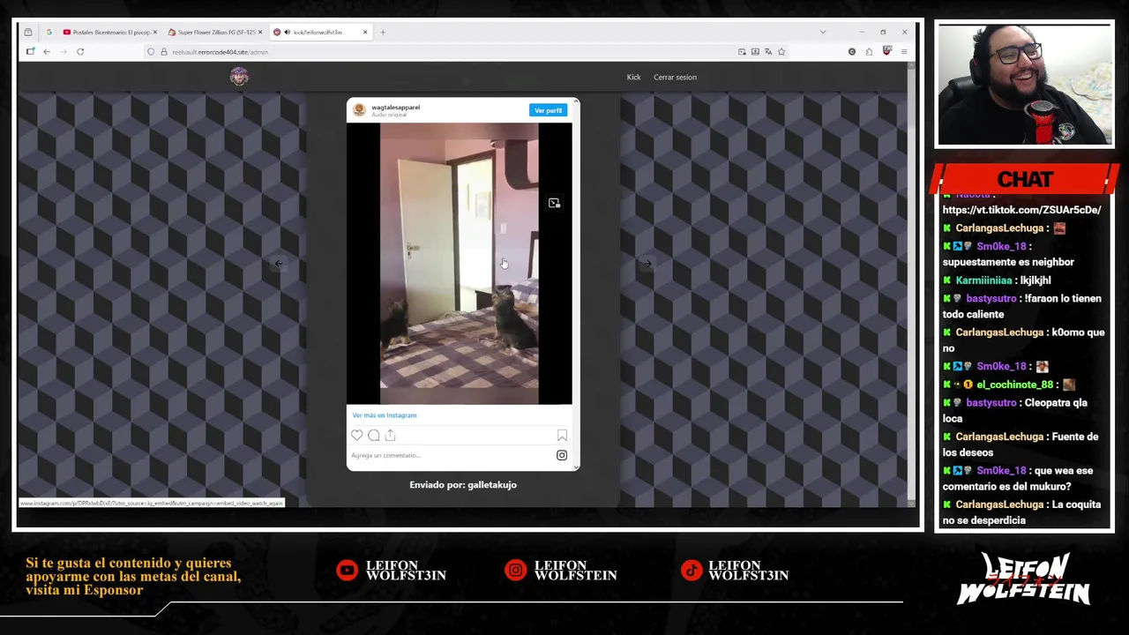Expand the list all tabs chevron
Viewport: 1129px width, 635px height.
[823, 33]
